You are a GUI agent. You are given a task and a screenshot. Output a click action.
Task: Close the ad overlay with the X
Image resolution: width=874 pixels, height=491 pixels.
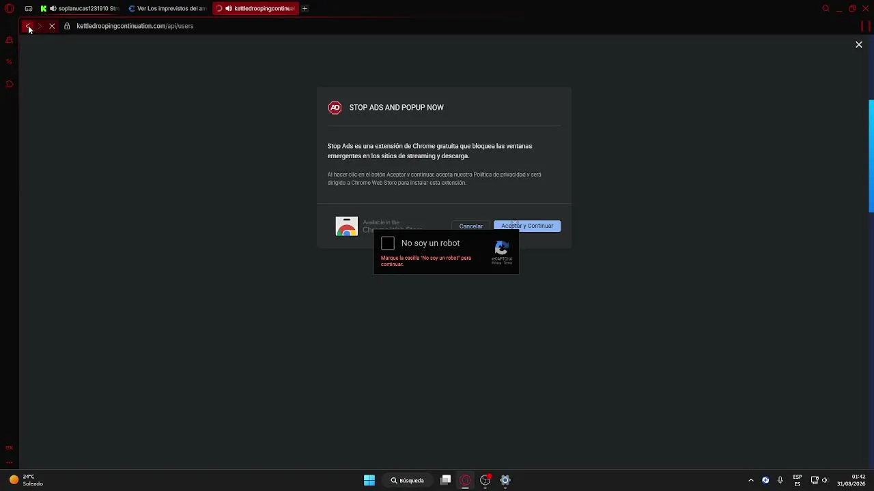[859, 44]
